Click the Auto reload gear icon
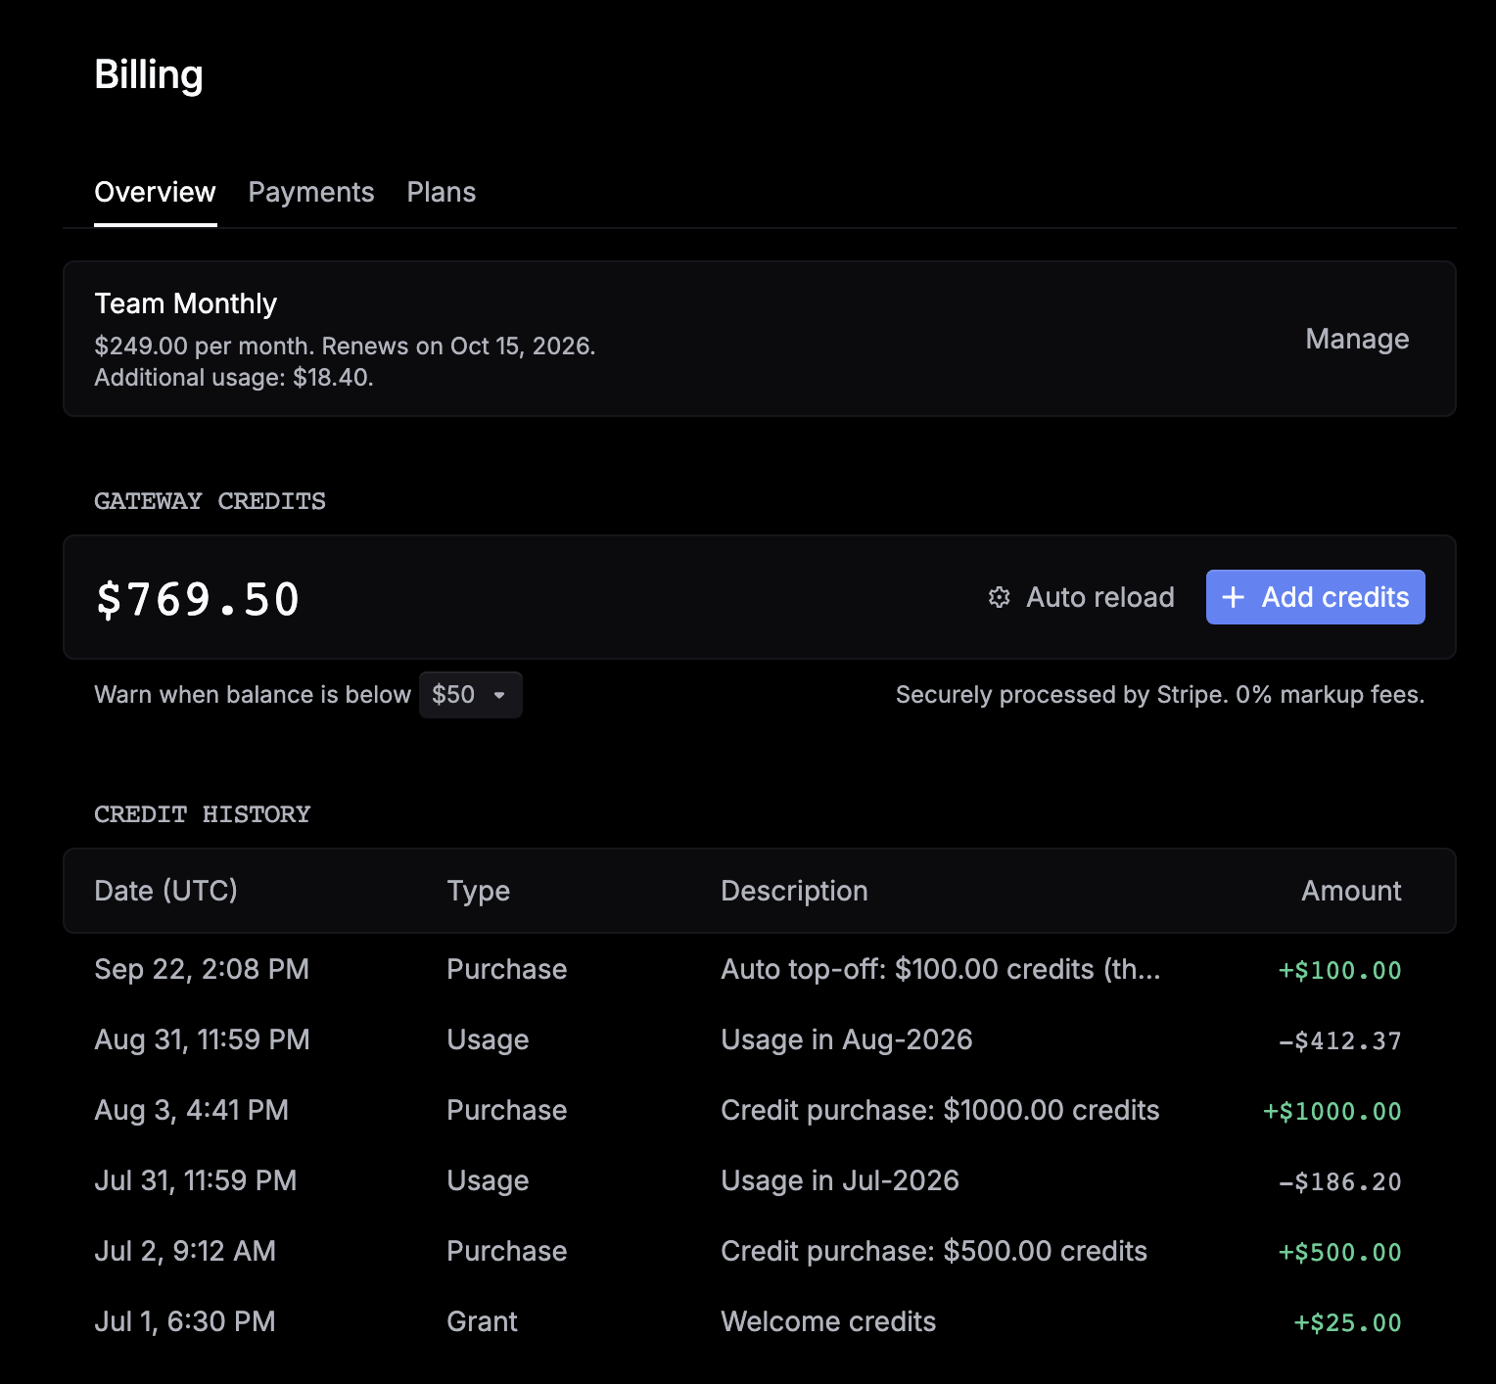The height and width of the screenshot is (1384, 1496). (999, 597)
